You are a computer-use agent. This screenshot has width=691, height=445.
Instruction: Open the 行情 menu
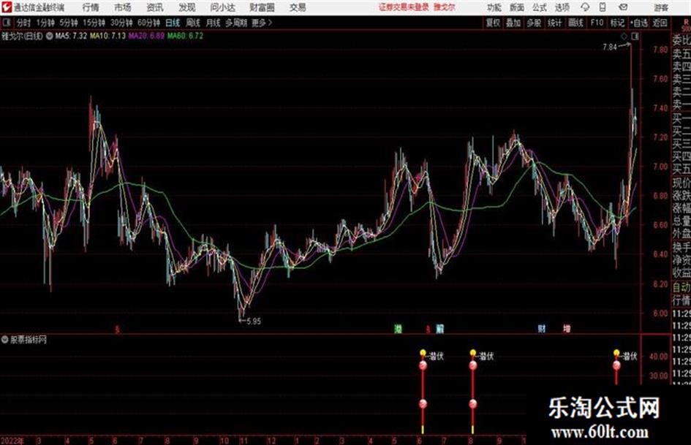91,7
